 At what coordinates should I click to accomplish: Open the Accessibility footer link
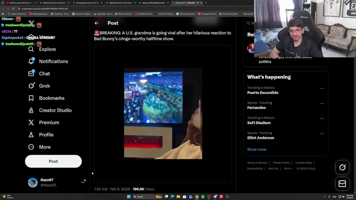pos(255,168)
